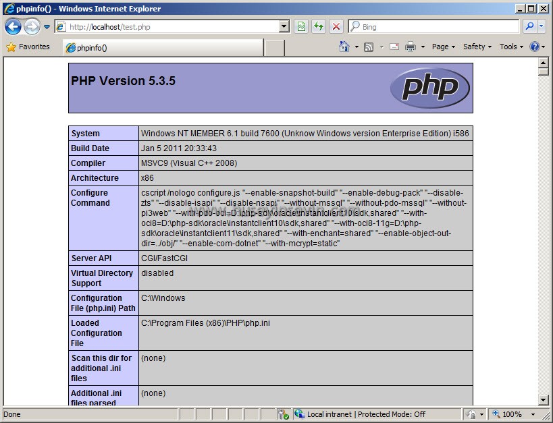Open the Favorites star button
553x423 pixels.
tap(28, 47)
